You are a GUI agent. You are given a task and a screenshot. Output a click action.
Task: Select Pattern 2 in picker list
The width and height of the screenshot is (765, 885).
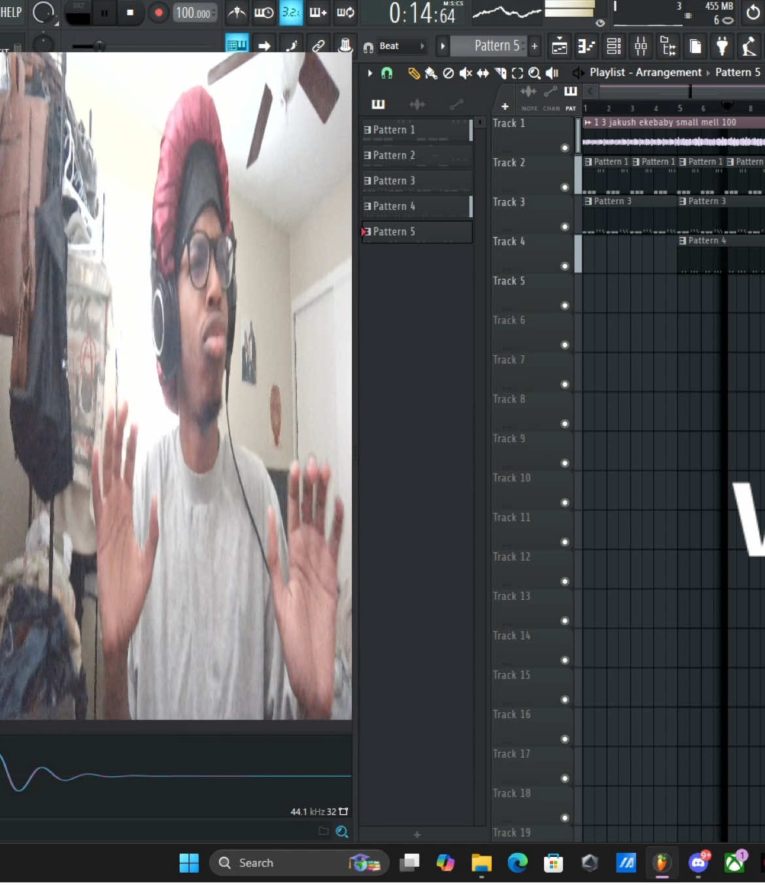coord(416,156)
